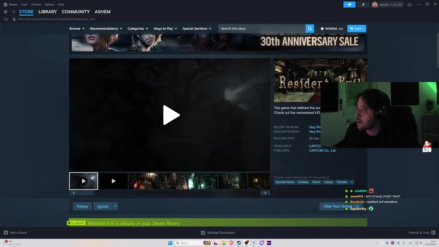Go back with the left arrow navigation button
Screen dimensions: 439x247
[x=5, y=12]
